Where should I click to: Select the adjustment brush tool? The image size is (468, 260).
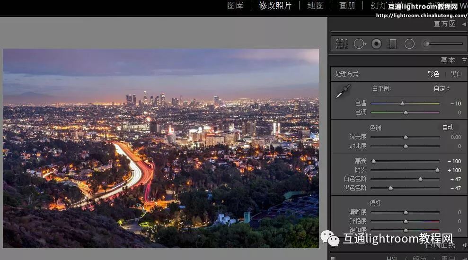pos(443,44)
